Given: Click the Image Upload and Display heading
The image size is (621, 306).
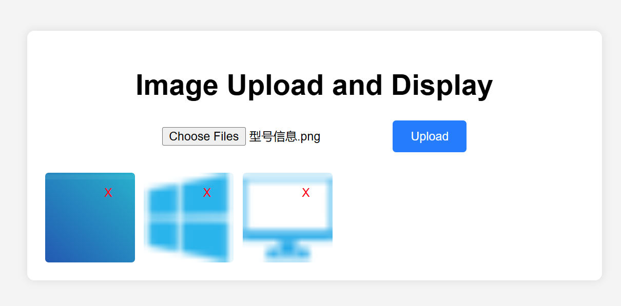Looking at the screenshot, I should coord(314,85).
